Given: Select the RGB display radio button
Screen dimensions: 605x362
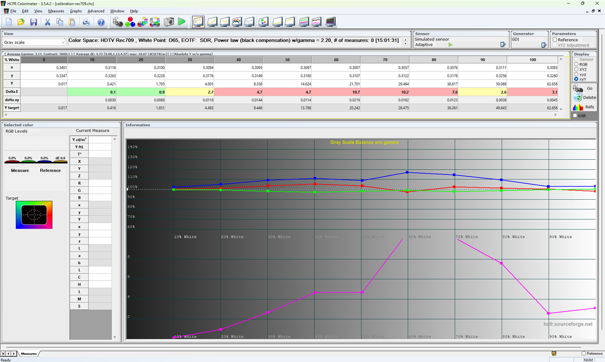Looking at the screenshot, I should click(576, 64).
